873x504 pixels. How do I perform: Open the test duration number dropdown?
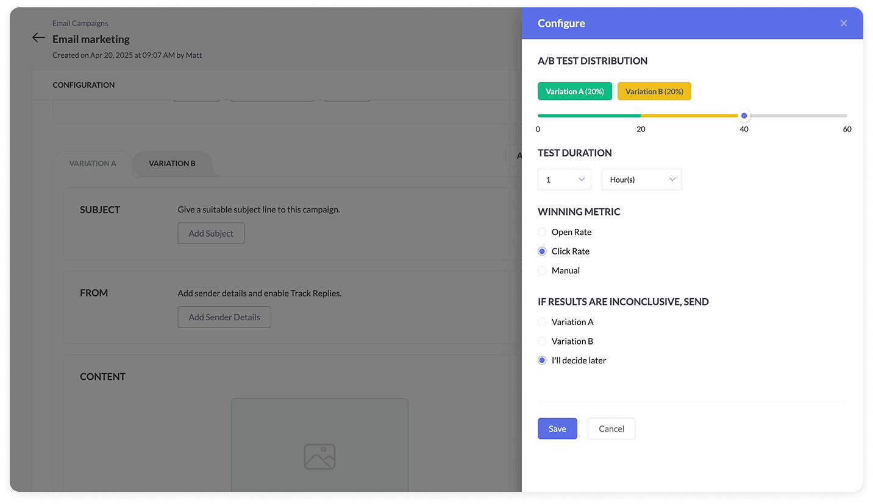click(x=564, y=180)
